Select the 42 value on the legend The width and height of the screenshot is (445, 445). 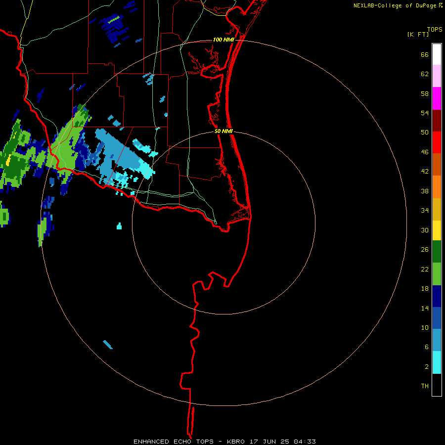point(425,172)
